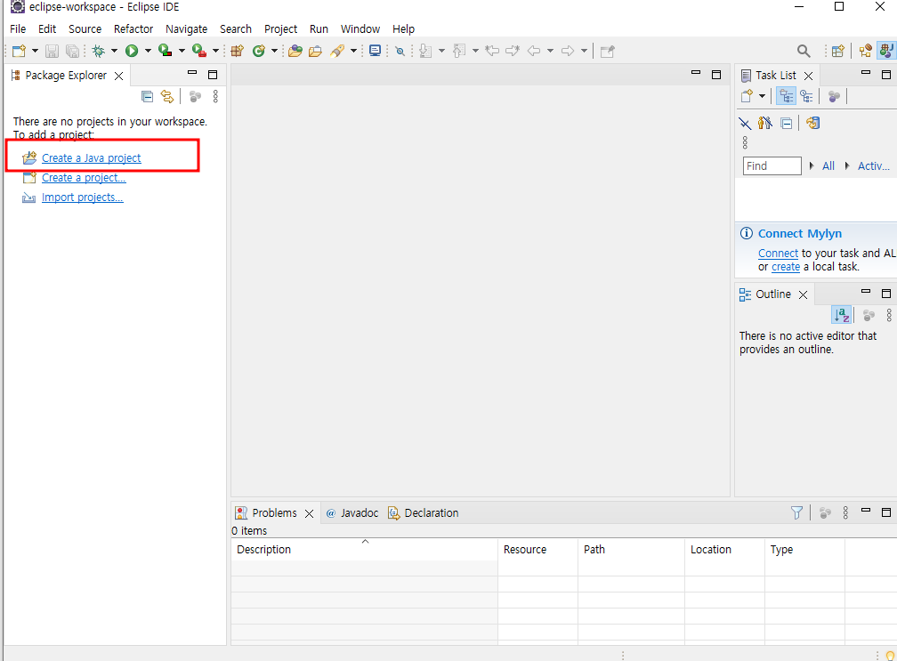Click the Open Task folder icon
Viewport: 897px width, 661px height.
pos(315,51)
